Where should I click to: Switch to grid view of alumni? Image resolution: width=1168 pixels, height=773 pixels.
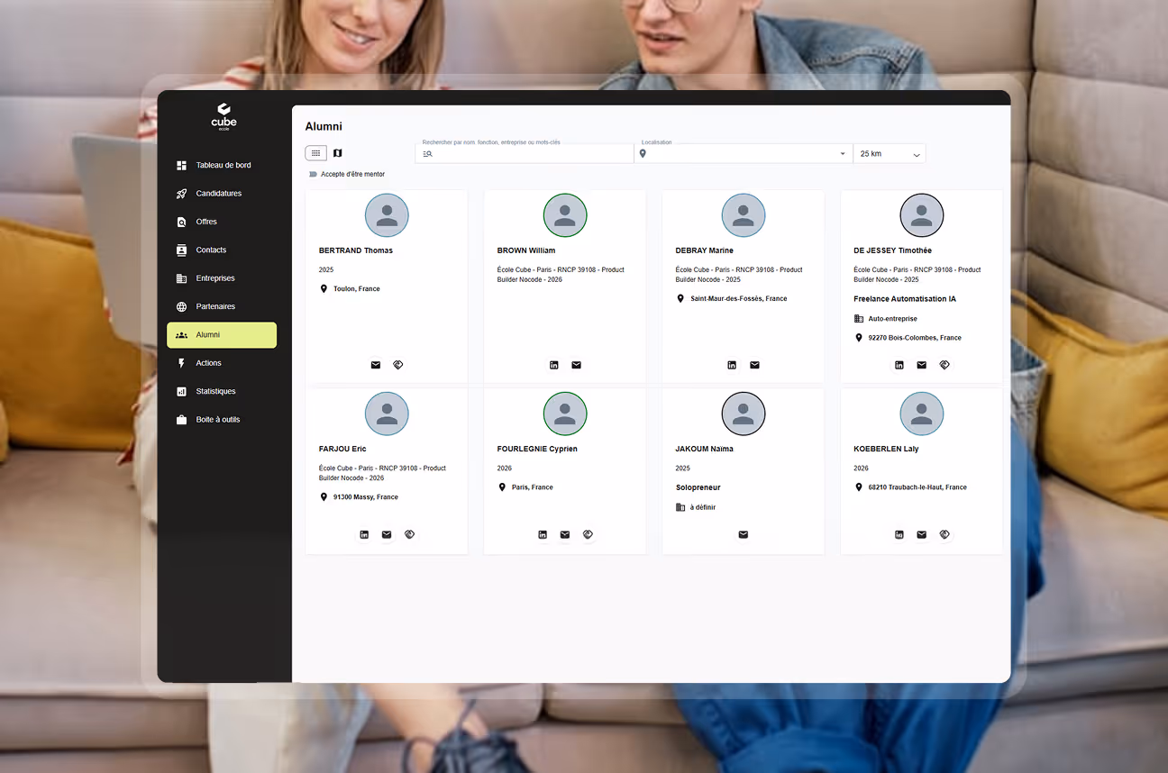click(x=315, y=153)
